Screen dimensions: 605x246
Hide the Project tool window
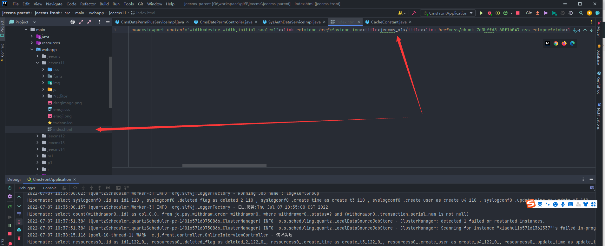[x=108, y=22]
